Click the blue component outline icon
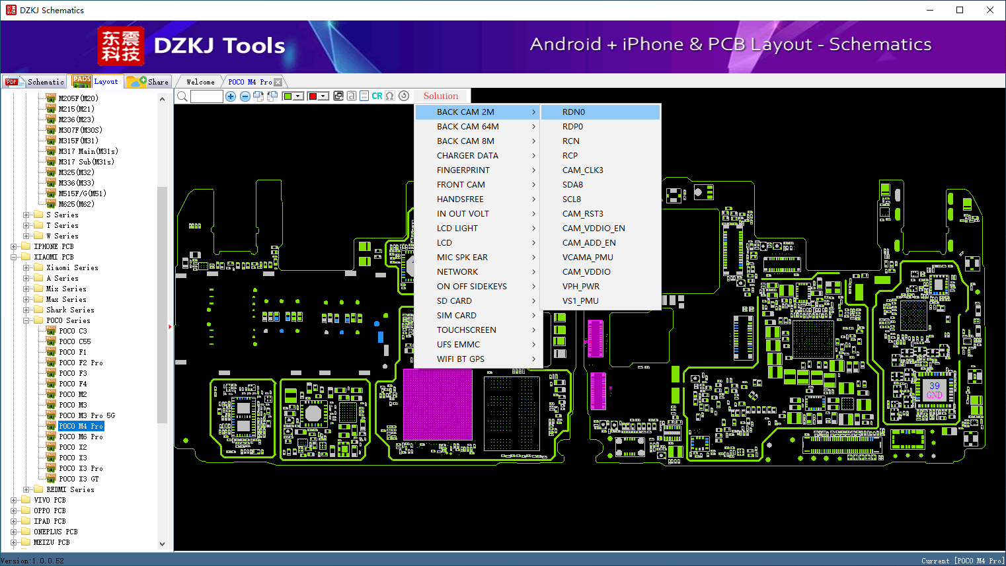This screenshot has width=1006, height=566. tap(364, 96)
